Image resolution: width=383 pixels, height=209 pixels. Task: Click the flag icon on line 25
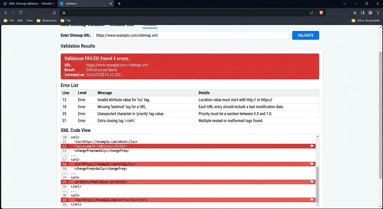tap(312, 182)
